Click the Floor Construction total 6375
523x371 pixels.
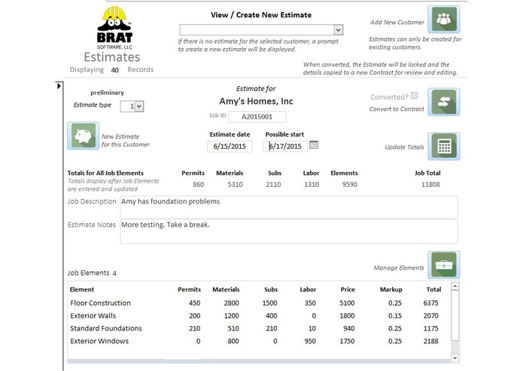pos(430,303)
